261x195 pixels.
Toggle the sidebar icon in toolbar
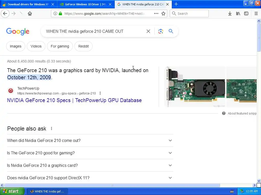[x=246, y=13]
